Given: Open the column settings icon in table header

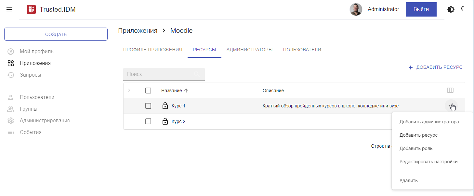Looking at the screenshot, I should coord(450,91).
